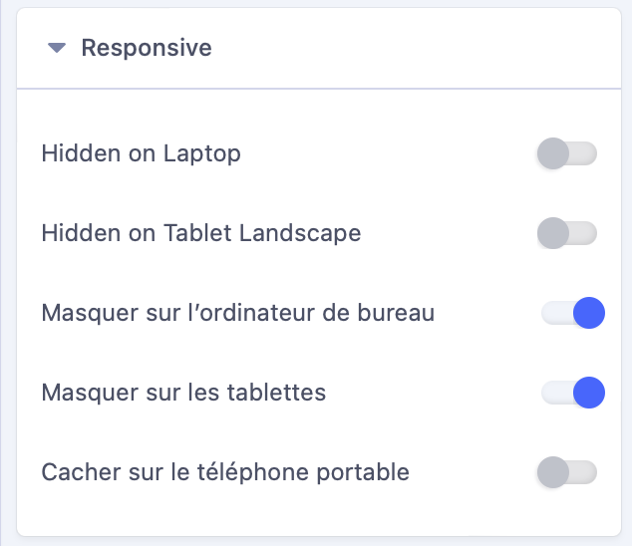This screenshot has width=632, height=546.
Task: Click the empty header area right of Responsive
Action: pos(419,48)
